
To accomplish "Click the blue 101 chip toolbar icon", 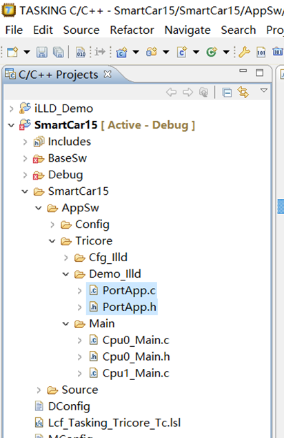I will (x=278, y=52).
